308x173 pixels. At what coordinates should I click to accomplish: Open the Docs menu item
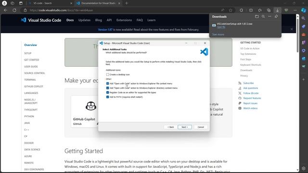point(70,20)
